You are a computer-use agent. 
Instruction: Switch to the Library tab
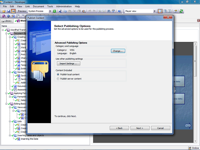click(x=7, y=21)
